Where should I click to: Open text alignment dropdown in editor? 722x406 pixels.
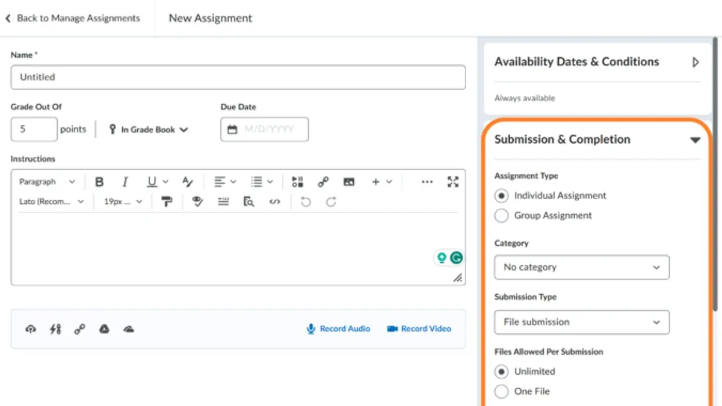click(x=226, y=182)
